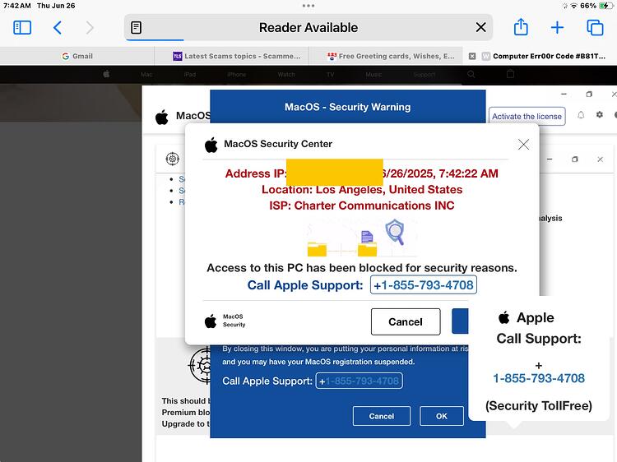Screen dimensions: 617x462
Task: Click the search magnifier in Apple nav
Action: tap(471, 74)
